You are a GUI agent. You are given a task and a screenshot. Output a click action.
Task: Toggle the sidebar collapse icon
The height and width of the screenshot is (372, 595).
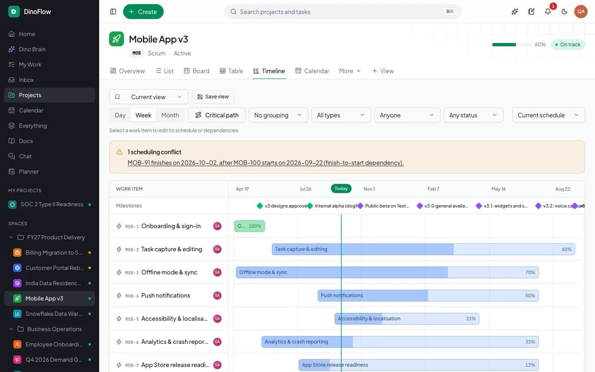[113, 12]
